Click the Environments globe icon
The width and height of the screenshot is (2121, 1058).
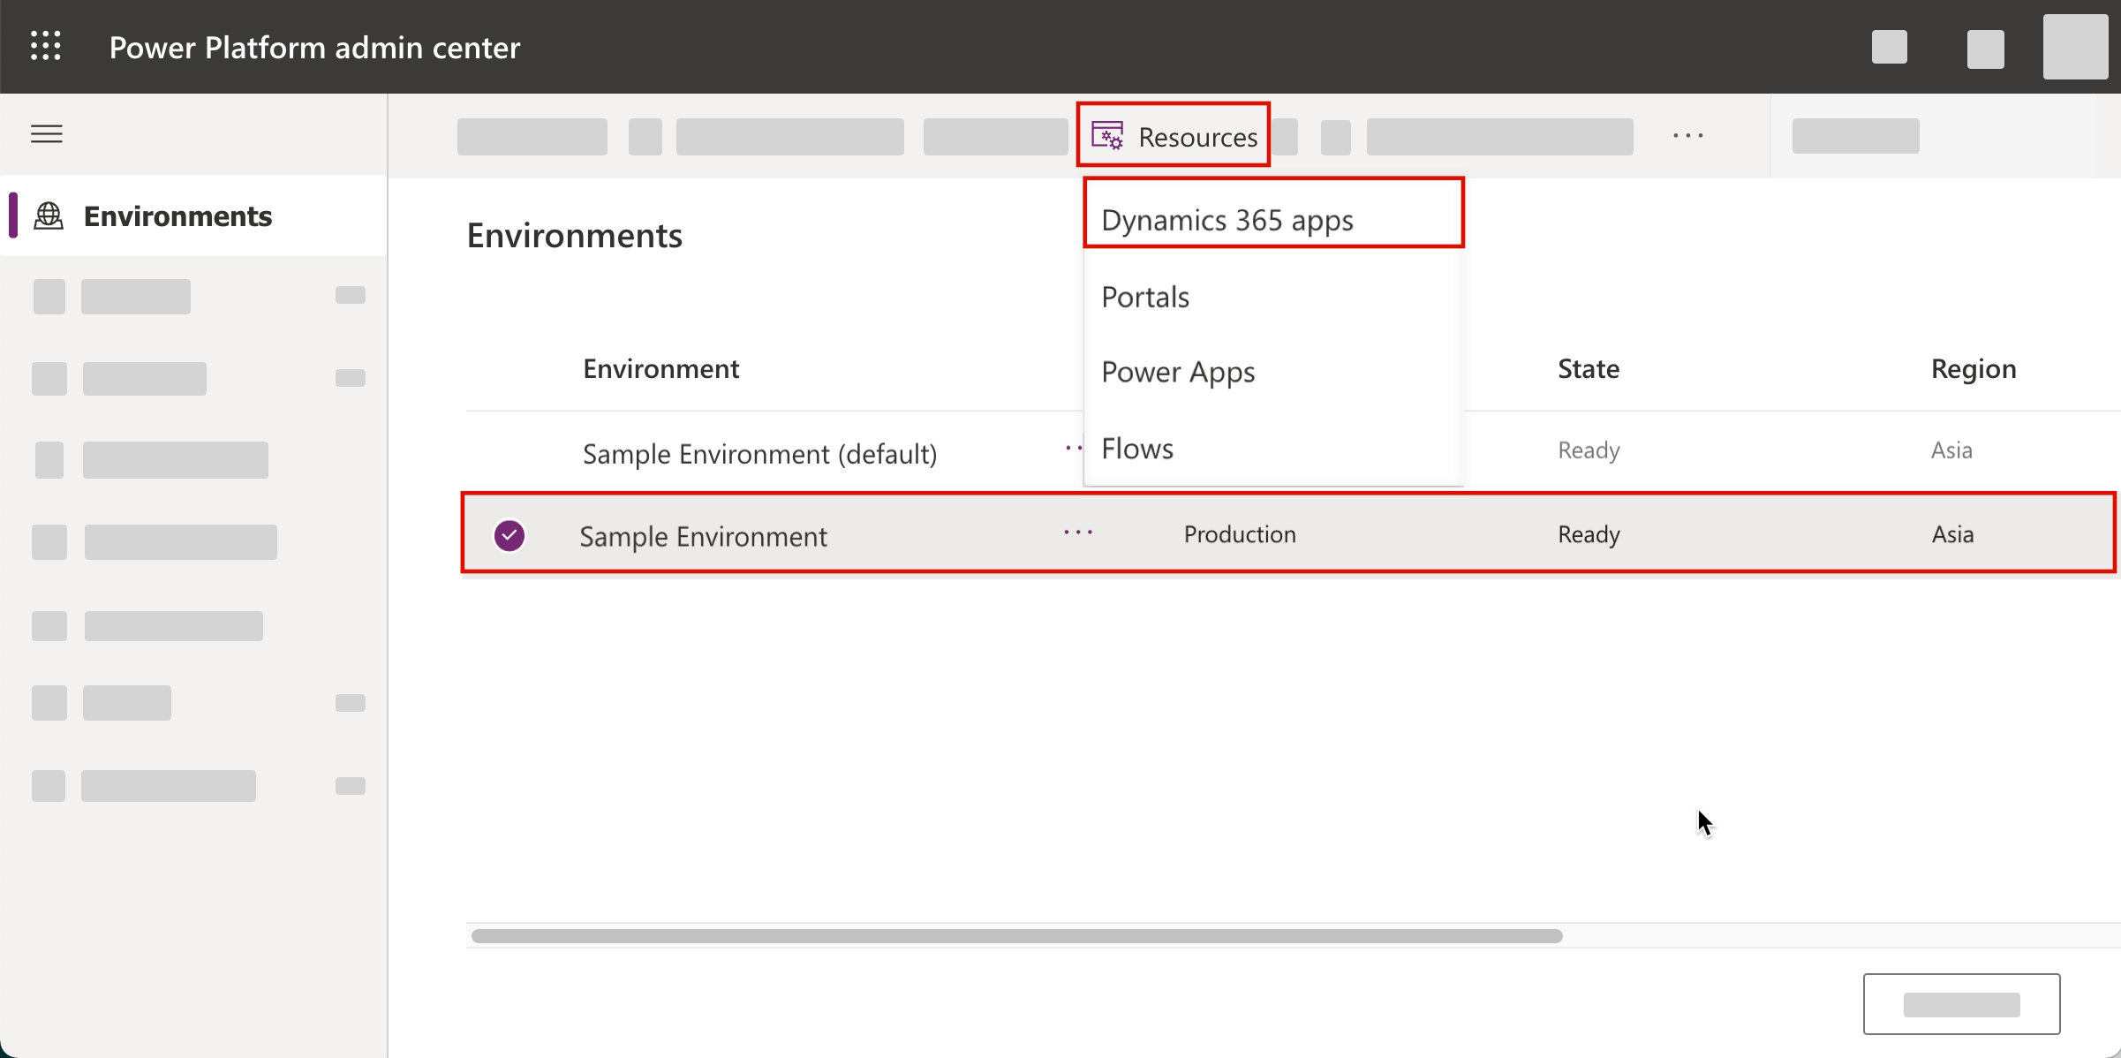point(49,216)
